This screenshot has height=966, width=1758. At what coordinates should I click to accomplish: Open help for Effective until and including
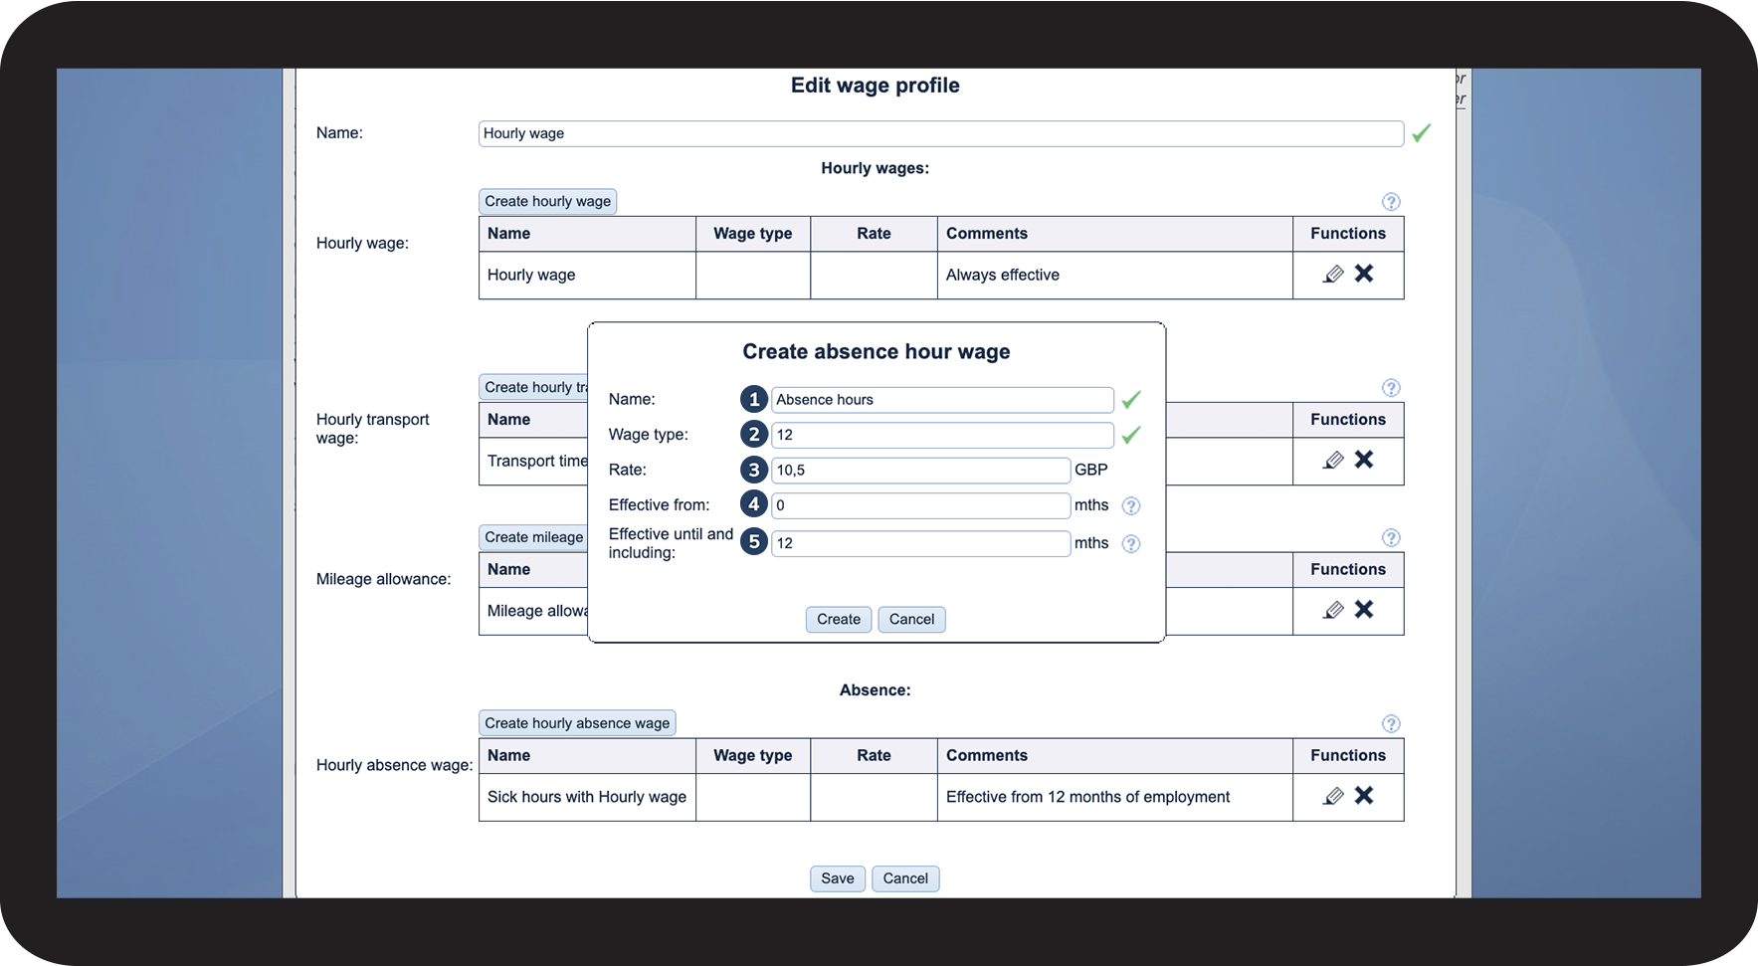click(x=1130, y=544)
